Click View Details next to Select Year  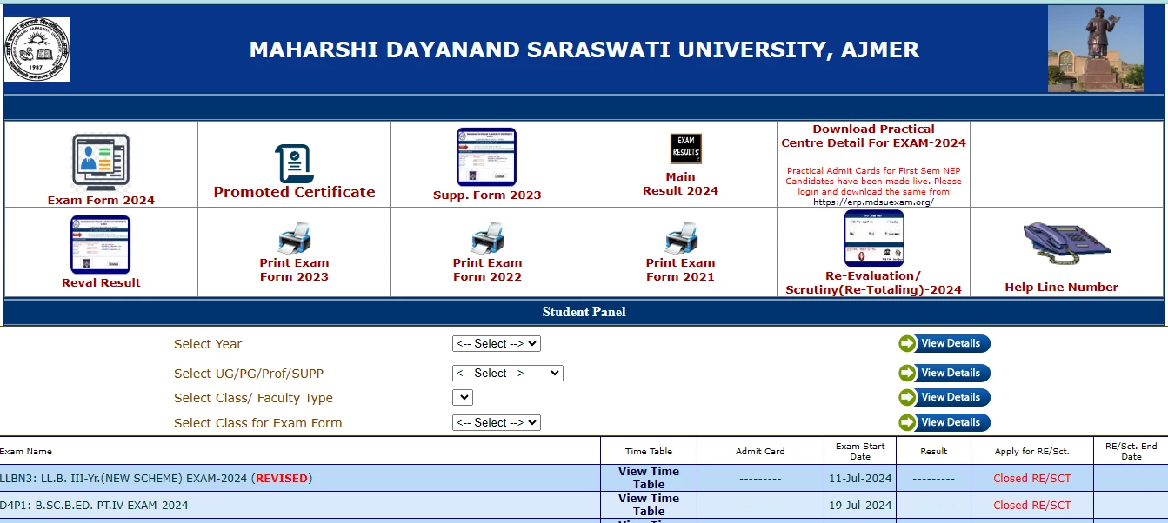(944, 343)
